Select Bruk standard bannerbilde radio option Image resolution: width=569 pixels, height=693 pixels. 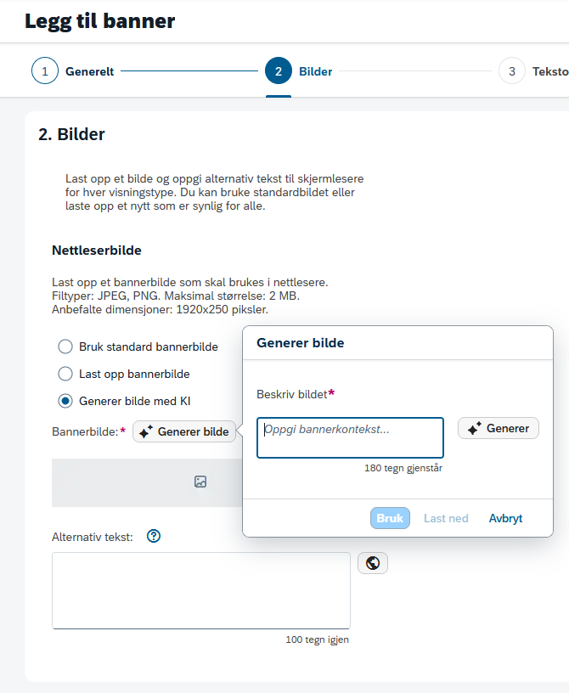pos(65,346)
